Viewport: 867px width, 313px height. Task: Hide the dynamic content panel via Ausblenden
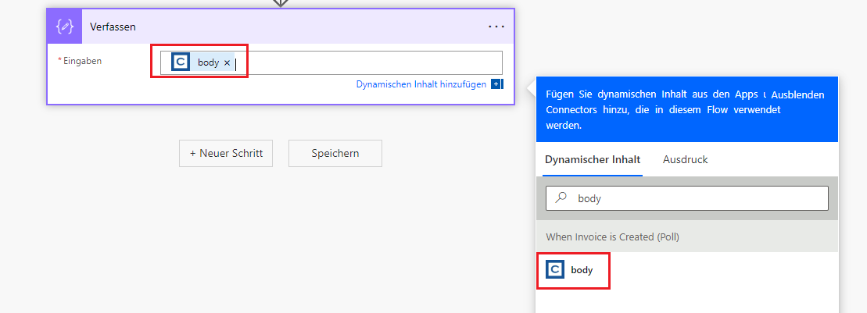pyautogui.click(x=797, y=94)
